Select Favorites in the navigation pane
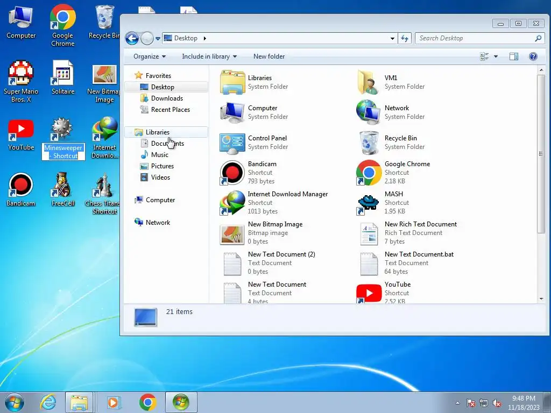Image resolution: width=551 pixels, height=413 pixels. [x=153, y=75]
